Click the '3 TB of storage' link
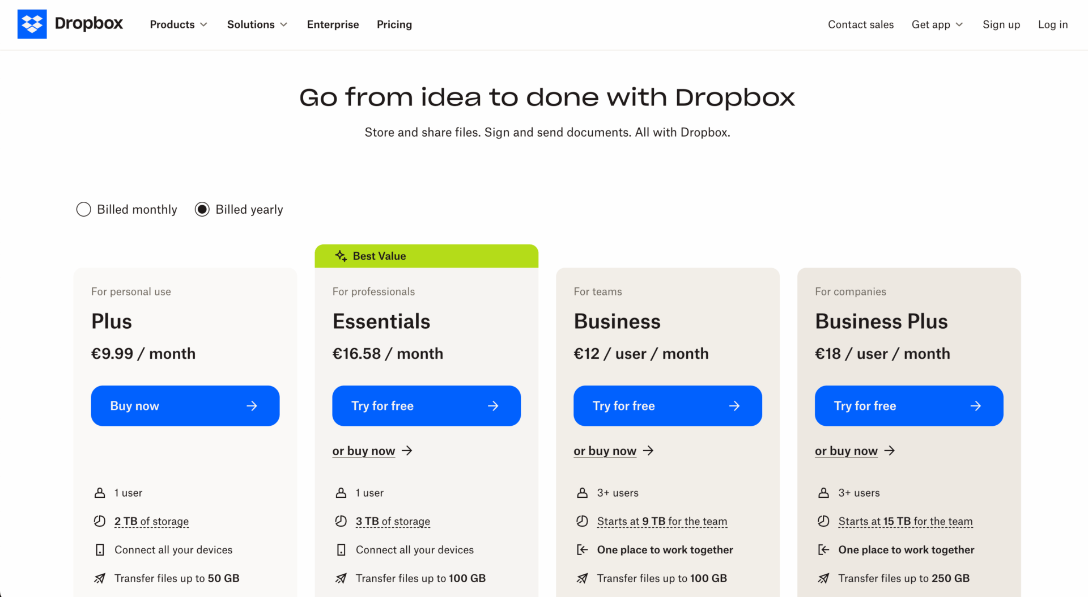 pos(393,521)
